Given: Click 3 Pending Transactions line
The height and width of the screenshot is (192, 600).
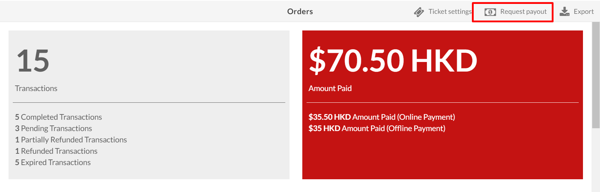Looking at the screenshot, I should click(54, 128).
